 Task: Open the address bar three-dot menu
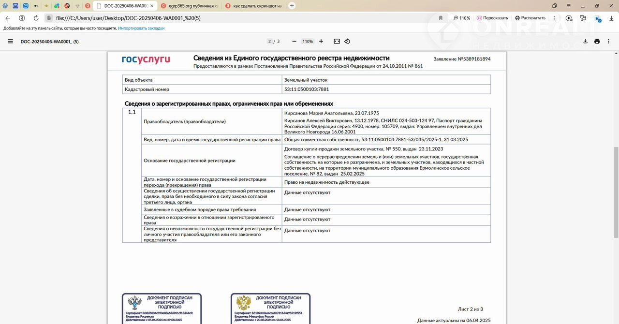[553, 18]
